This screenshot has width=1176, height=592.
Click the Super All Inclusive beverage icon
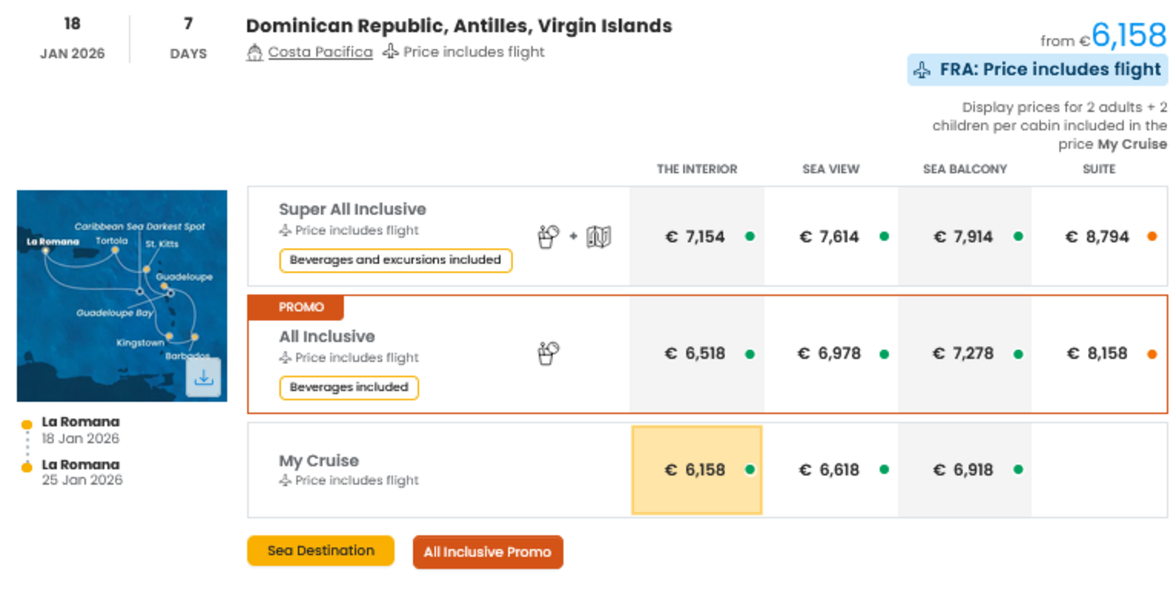point(548,237)
